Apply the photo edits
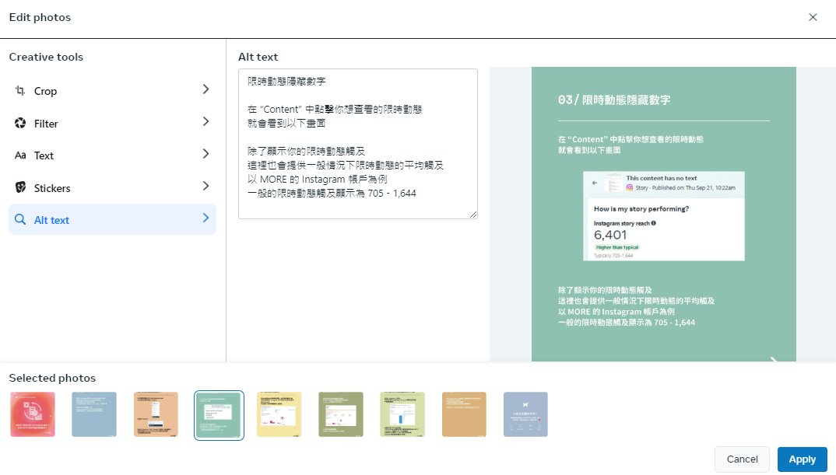Viewport: 836px width, 475px height. 802,459
